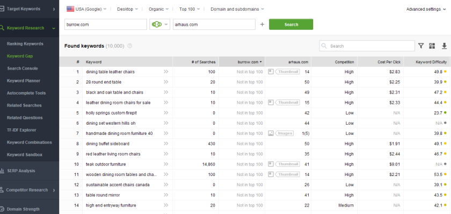Click the Medium competition cell

pos(346,205)
